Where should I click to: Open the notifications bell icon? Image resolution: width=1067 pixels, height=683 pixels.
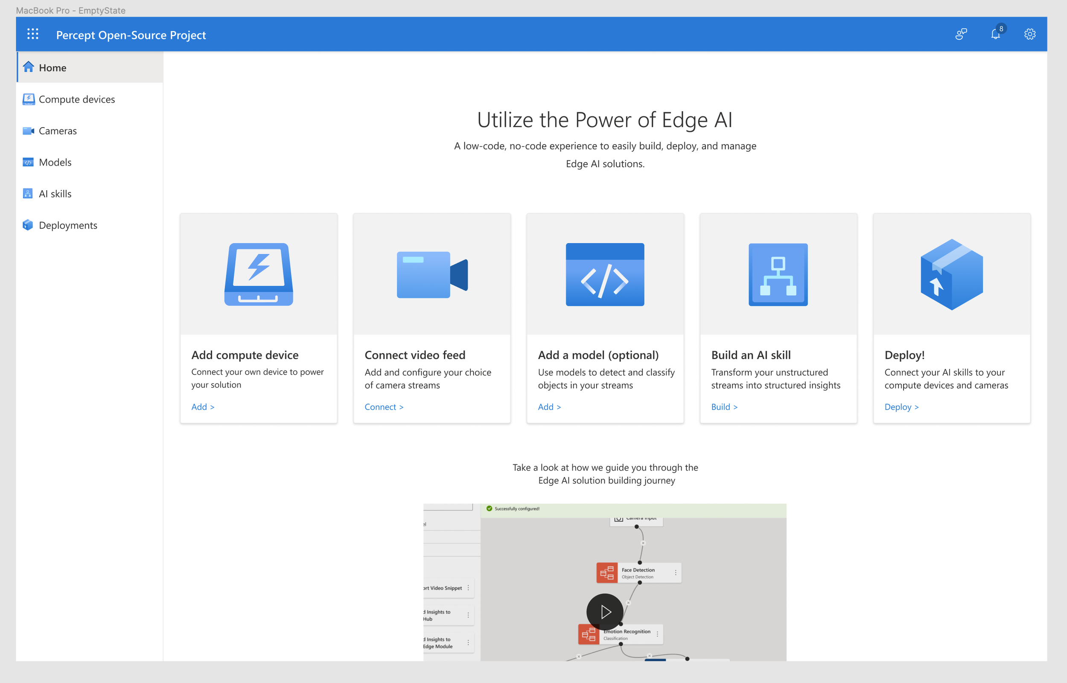coord(995,34)
